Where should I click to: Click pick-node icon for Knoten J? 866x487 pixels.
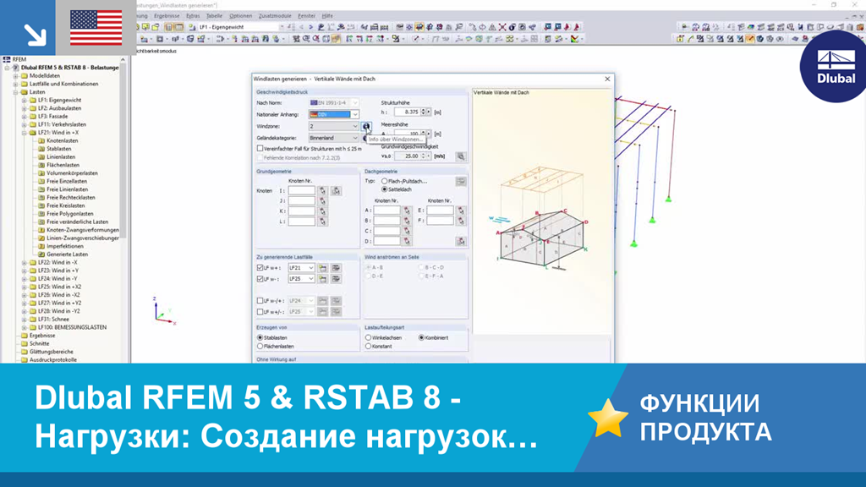click(x=322, y=201)
